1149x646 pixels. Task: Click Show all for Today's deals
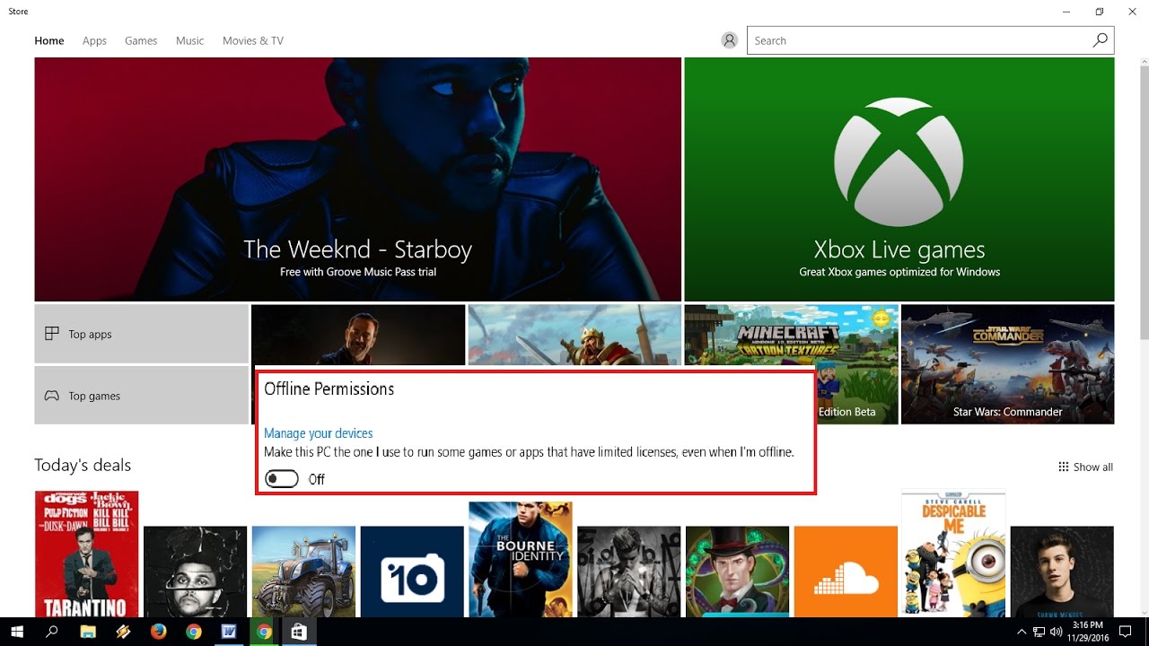tap(1085, 467)
